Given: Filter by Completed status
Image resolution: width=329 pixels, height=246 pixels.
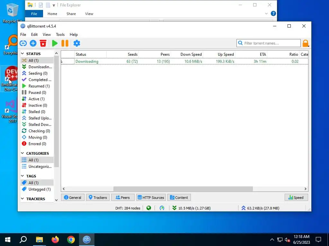Looking at the screenshot, I should click(37, 80).
